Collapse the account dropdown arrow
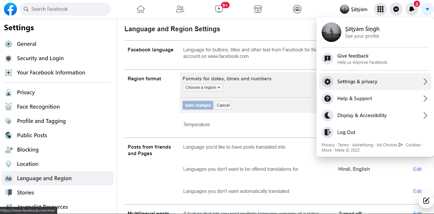Image resolution: width=434 pixels, height=214 pixels. click(427, 9)
